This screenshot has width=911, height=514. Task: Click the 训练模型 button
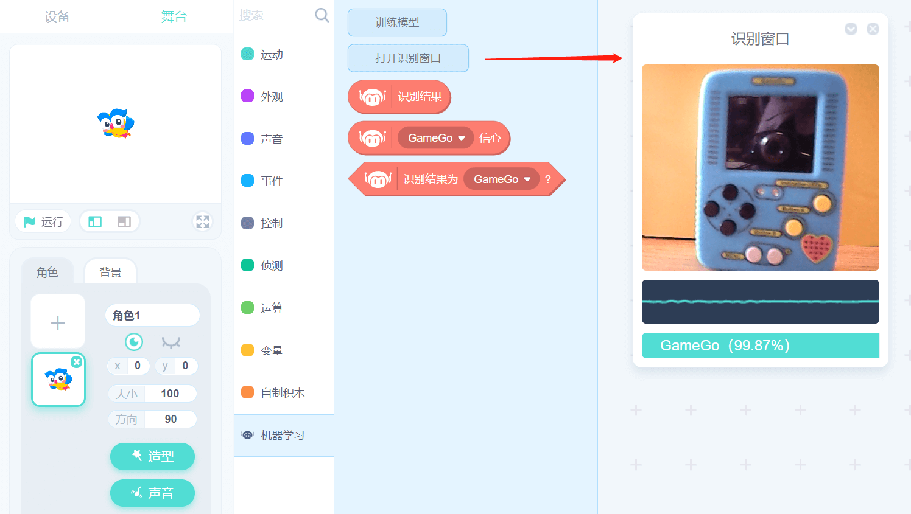pyautogui.click(x=397, y=23)
